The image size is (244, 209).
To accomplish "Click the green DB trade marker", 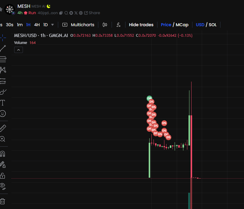I will coord(149,98).
